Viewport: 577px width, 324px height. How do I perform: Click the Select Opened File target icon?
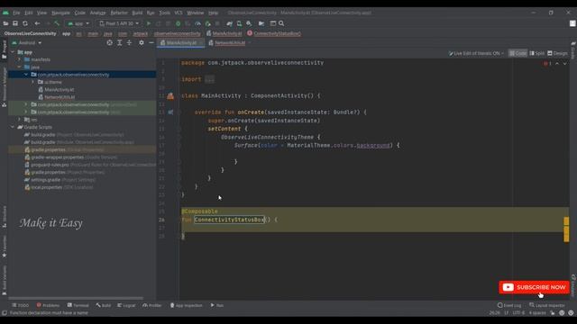click(x=110, y=42)
